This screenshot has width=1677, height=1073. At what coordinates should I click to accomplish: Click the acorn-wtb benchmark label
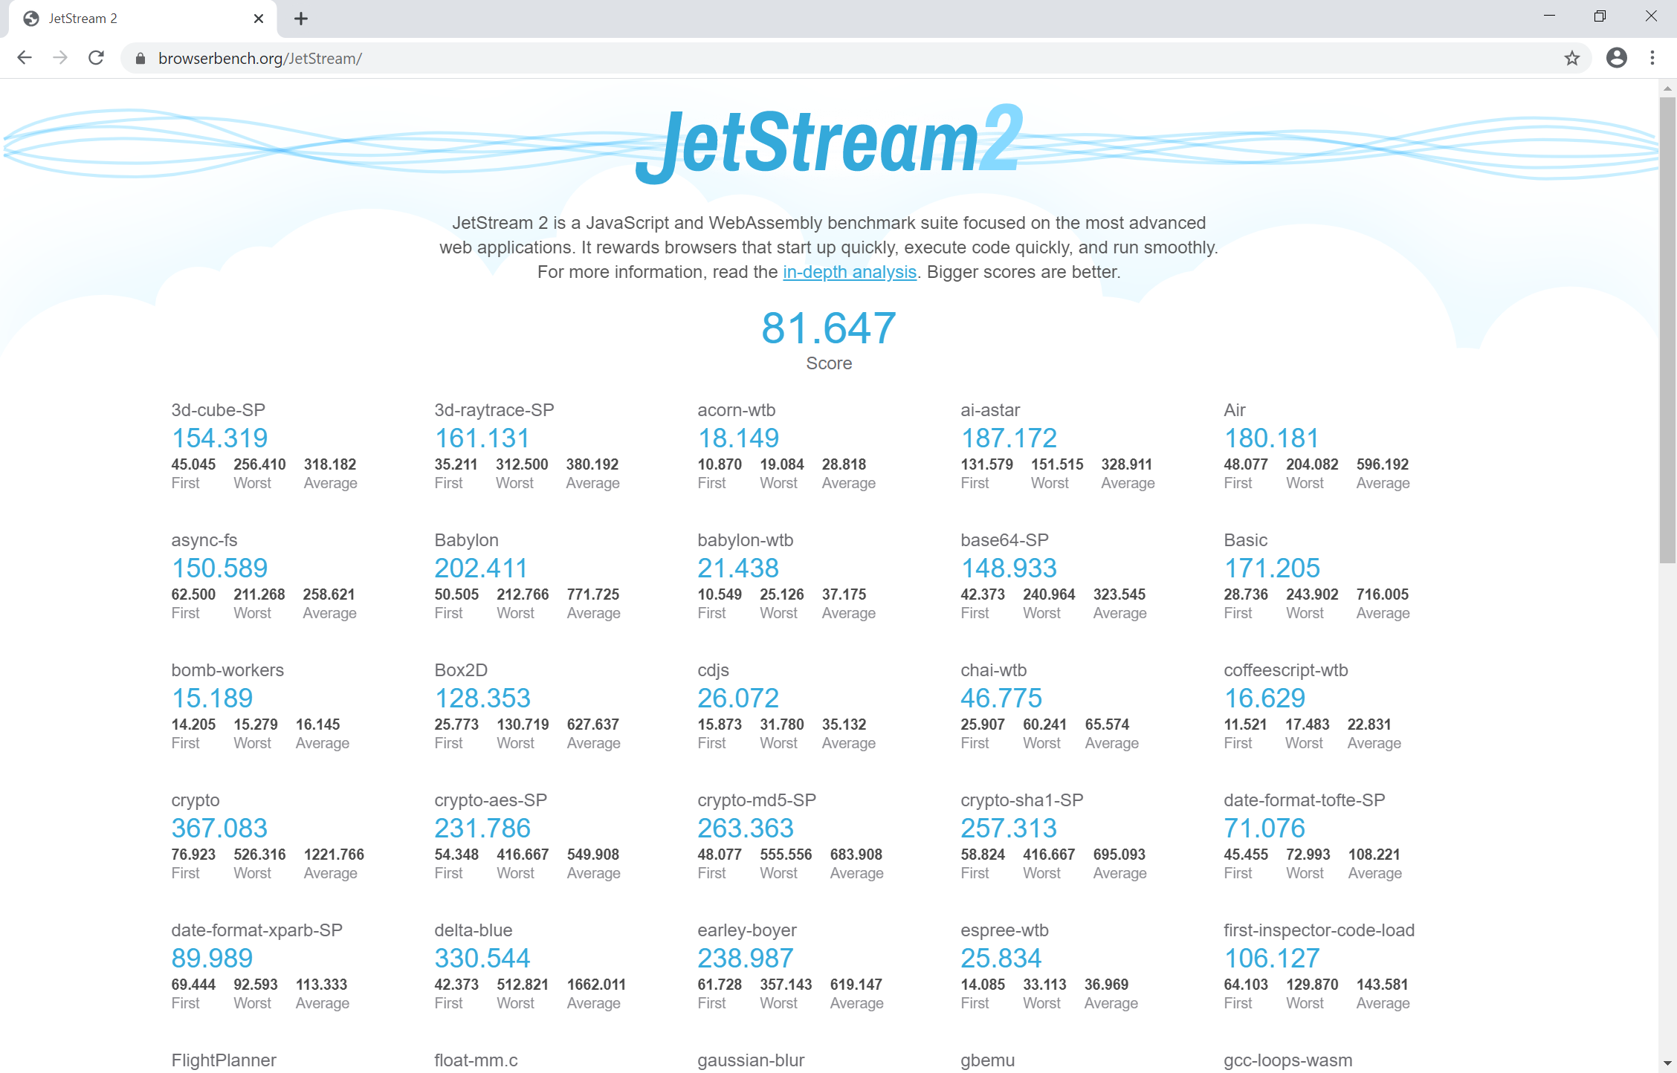pyautogui.click(x=736, y=410)
